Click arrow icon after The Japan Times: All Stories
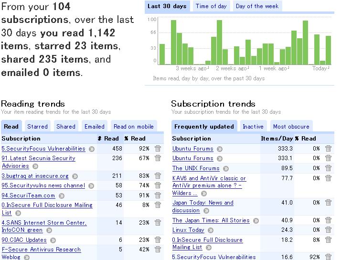This screenshot has width=341, height=260. tap(256, 221)
